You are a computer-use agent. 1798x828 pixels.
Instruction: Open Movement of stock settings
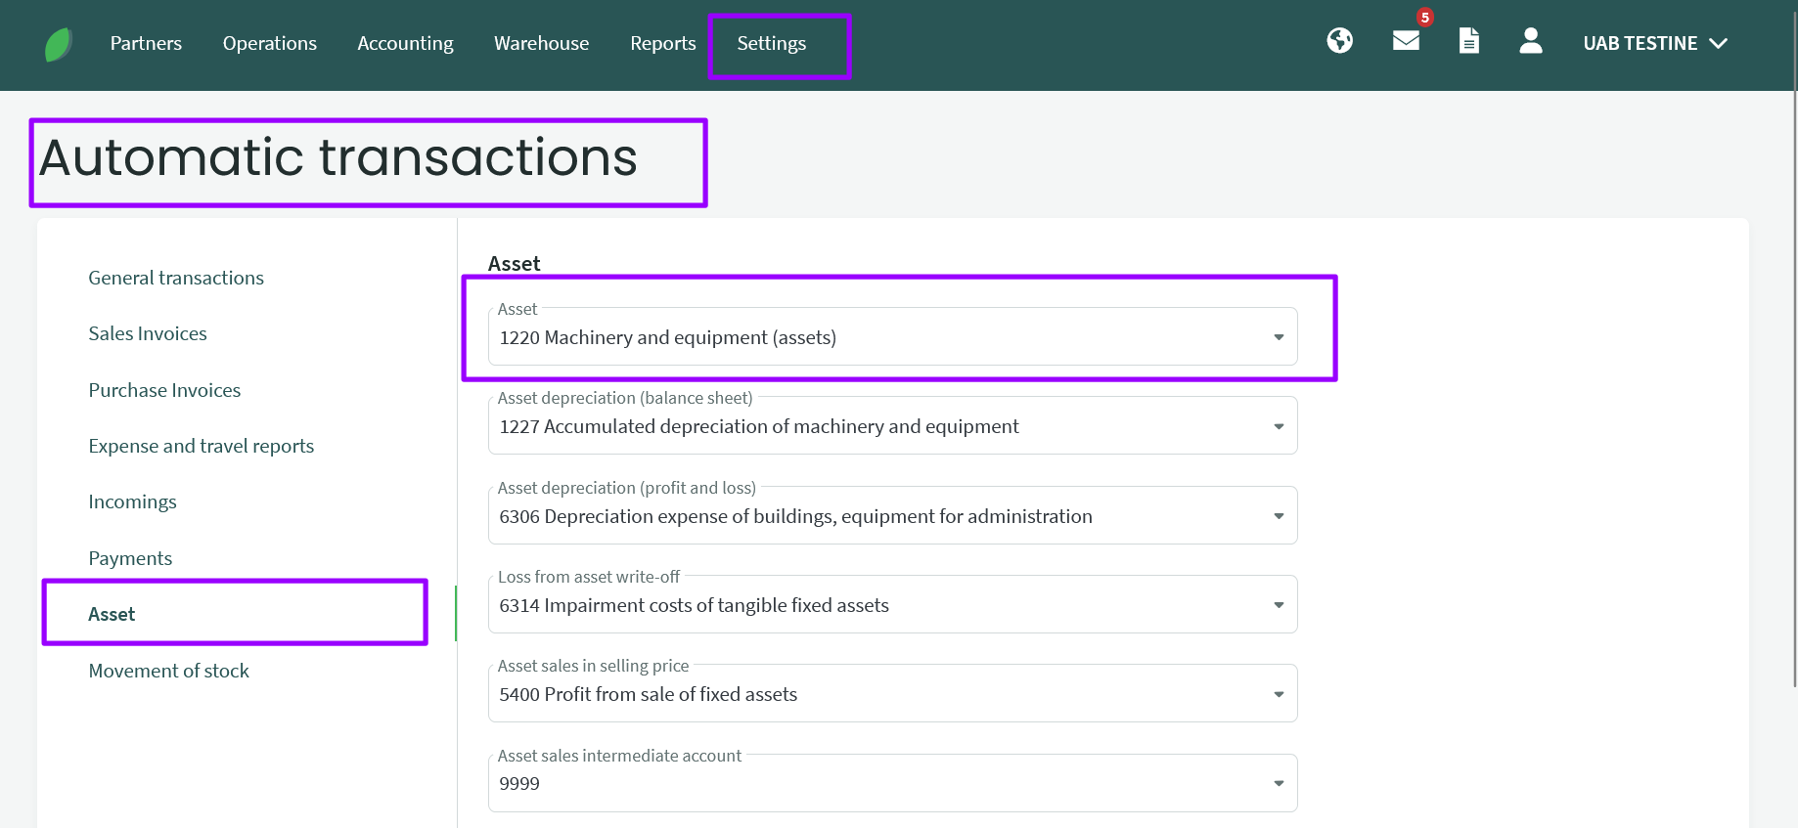pos(168,671)
